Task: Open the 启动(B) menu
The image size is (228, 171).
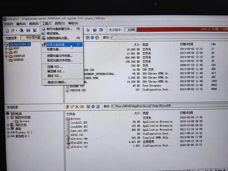Action: [34, 24]
